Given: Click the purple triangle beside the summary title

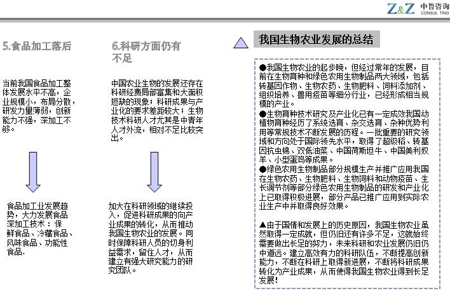Looking at the screenshot, I should (x=241, y=43).
